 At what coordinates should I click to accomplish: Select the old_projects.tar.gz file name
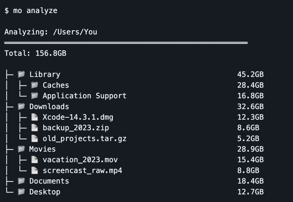(85, 138)
